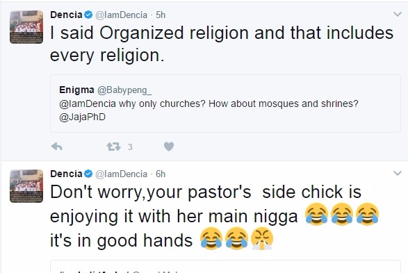Viewport: 408px width, 273px height.
Task: Open Dencia's avatar on the second tweet
Action: (x=26, y=186)
